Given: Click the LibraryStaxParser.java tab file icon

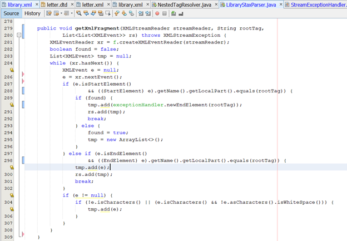Looking at the screenshot, I should (x=222, y=4).
